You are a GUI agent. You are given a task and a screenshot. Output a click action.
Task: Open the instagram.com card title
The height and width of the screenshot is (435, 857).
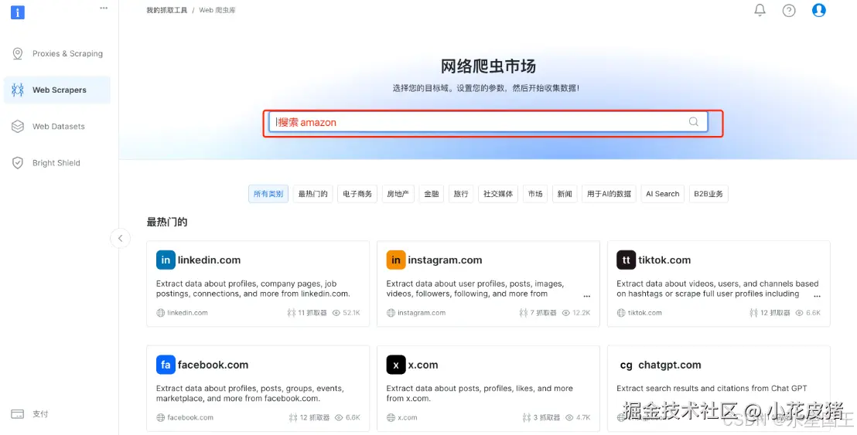pos(445,260)
